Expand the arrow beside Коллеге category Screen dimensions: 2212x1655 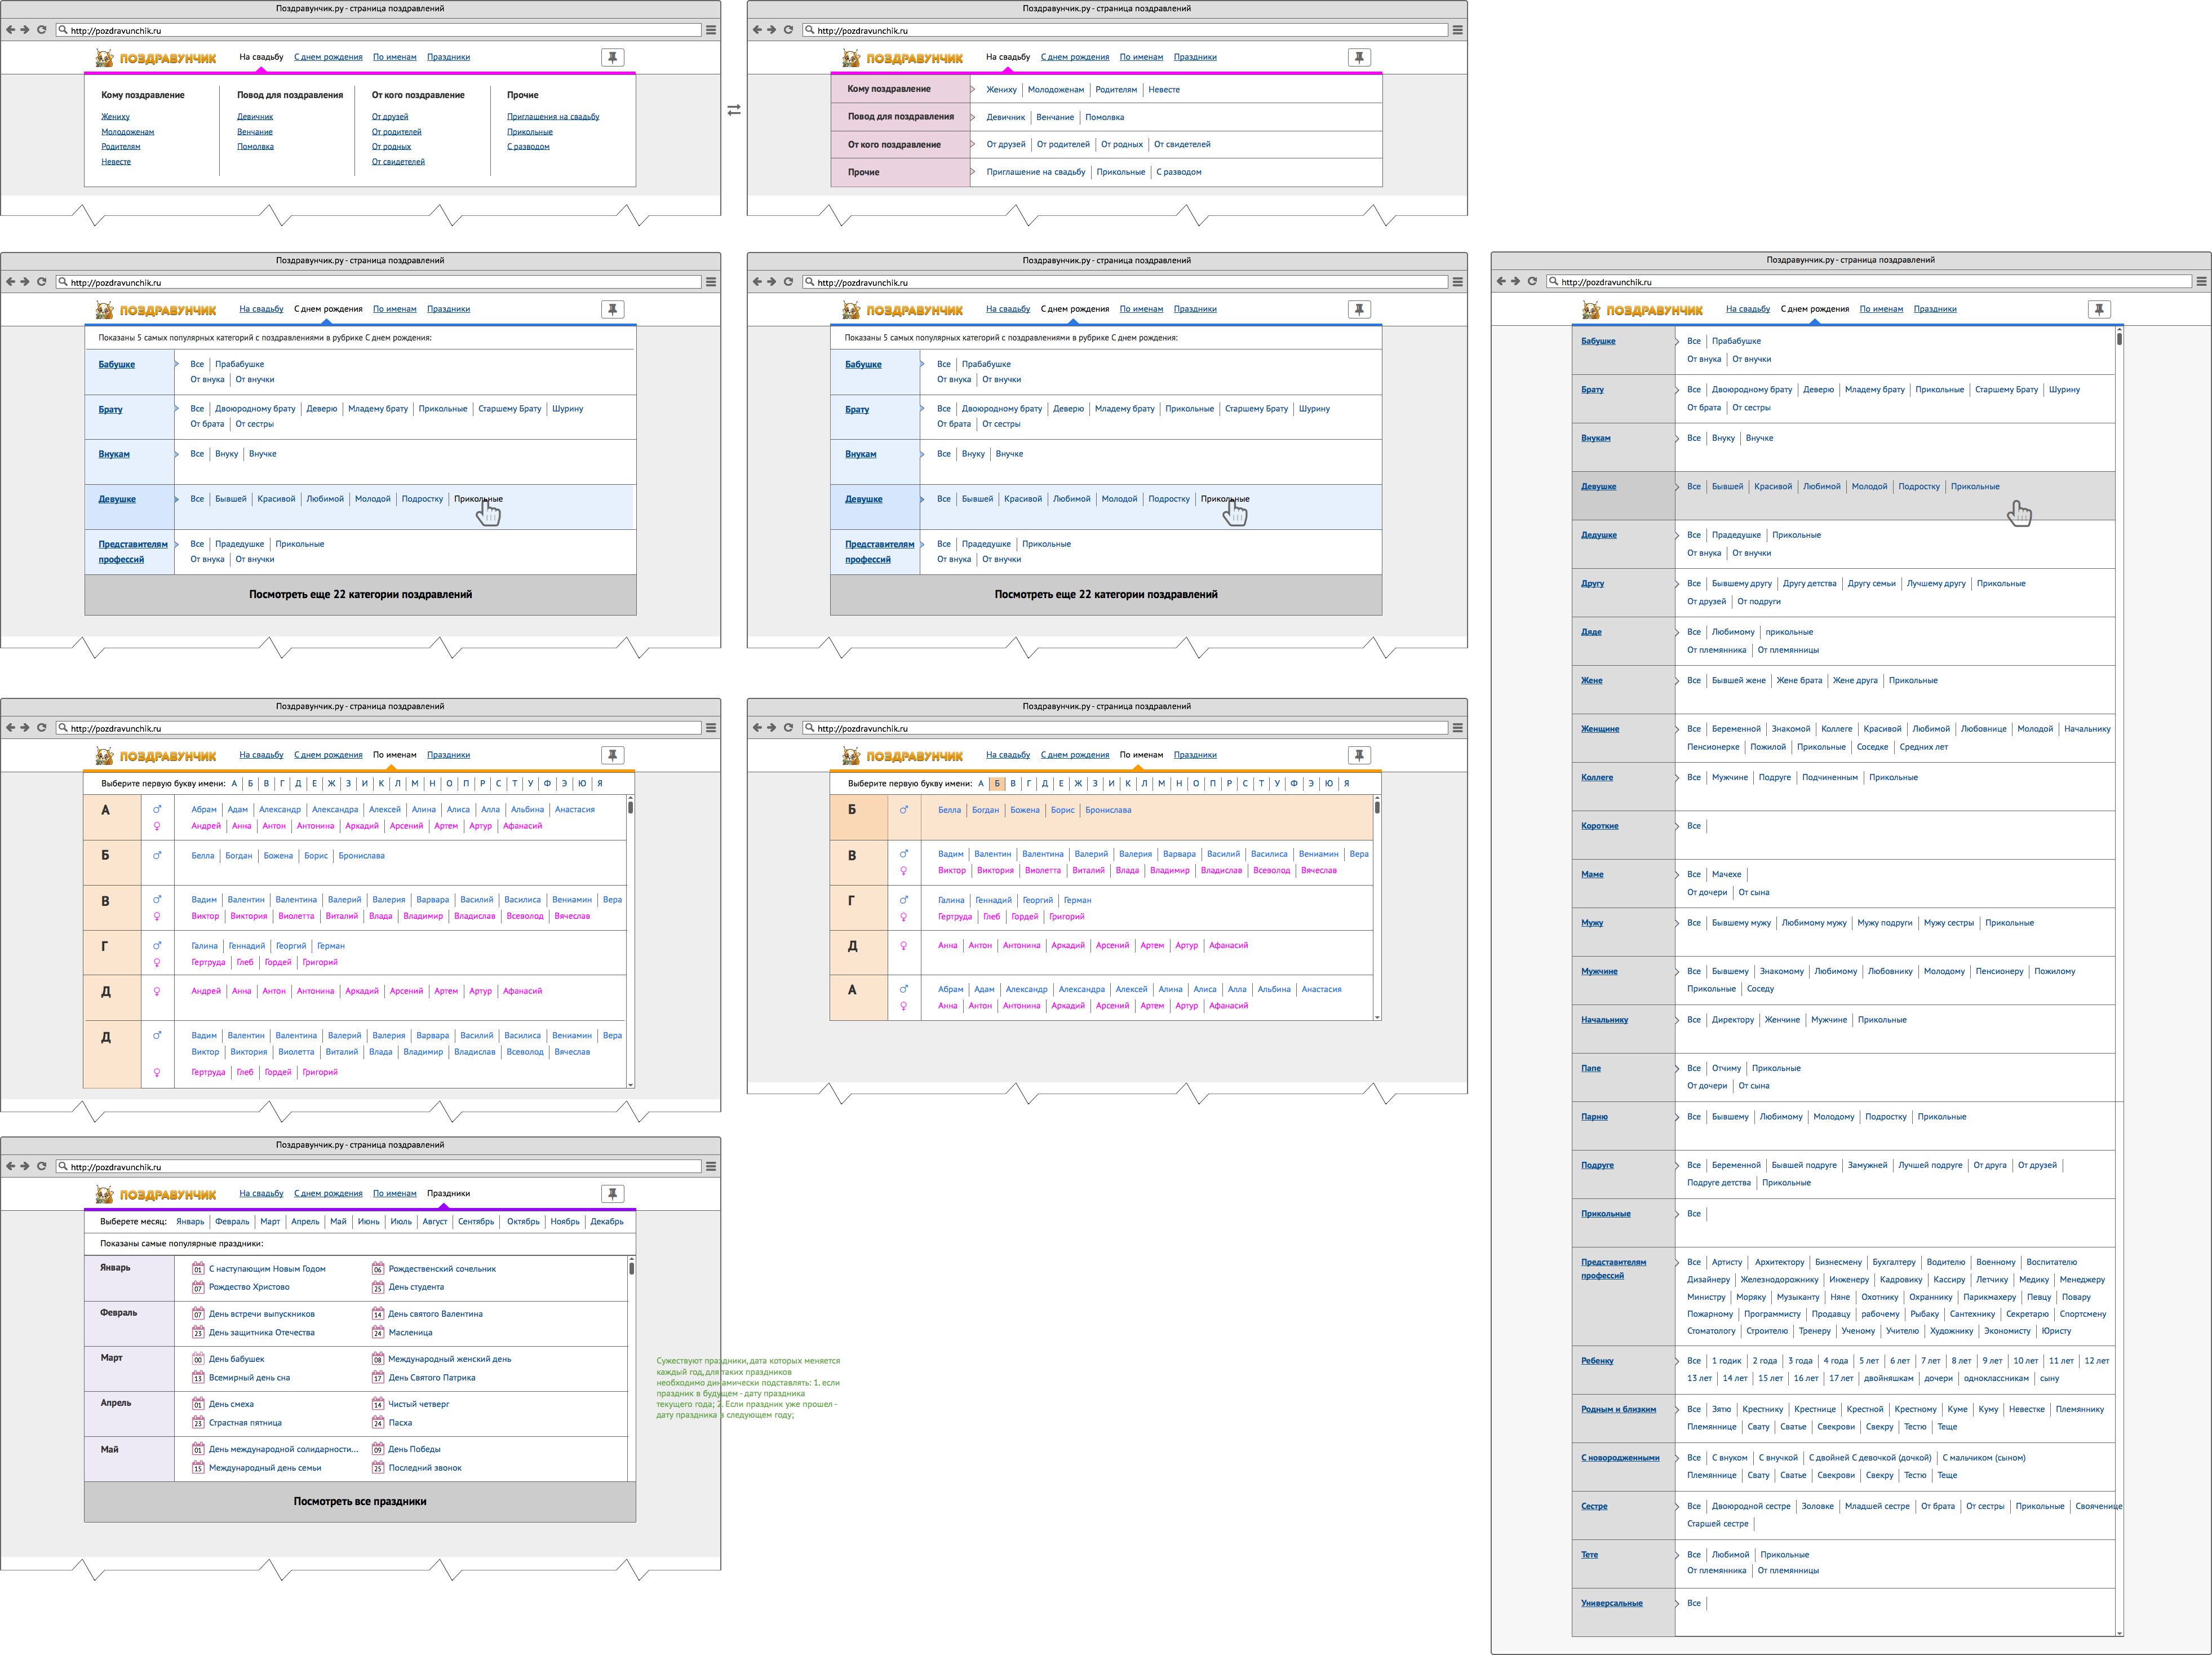click(1677, 777)
